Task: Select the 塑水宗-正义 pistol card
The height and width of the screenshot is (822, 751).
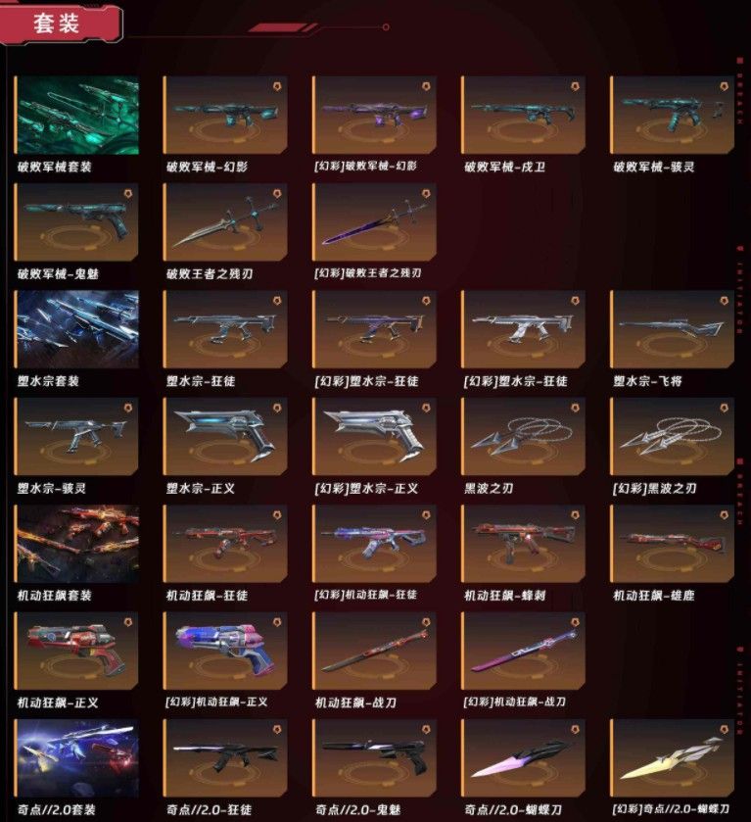Action: click(x=225, y=436)
